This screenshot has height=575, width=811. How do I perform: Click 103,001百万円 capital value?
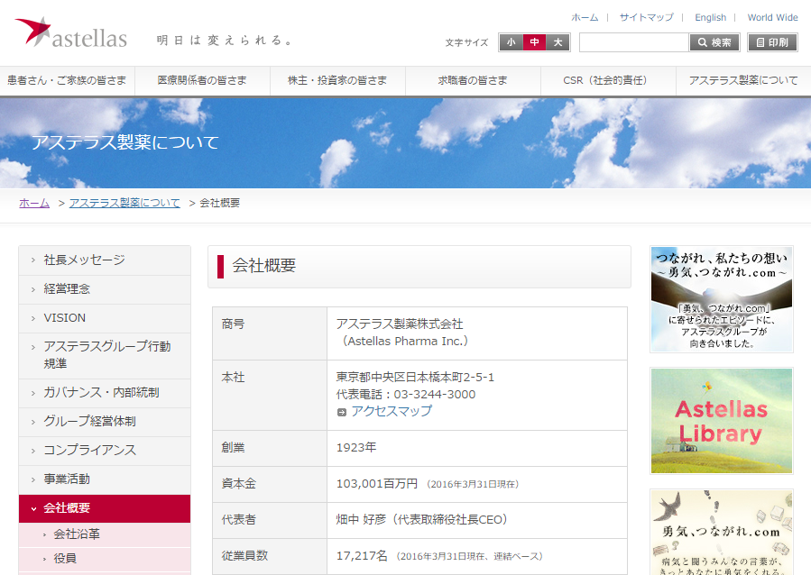click(377, 484)
